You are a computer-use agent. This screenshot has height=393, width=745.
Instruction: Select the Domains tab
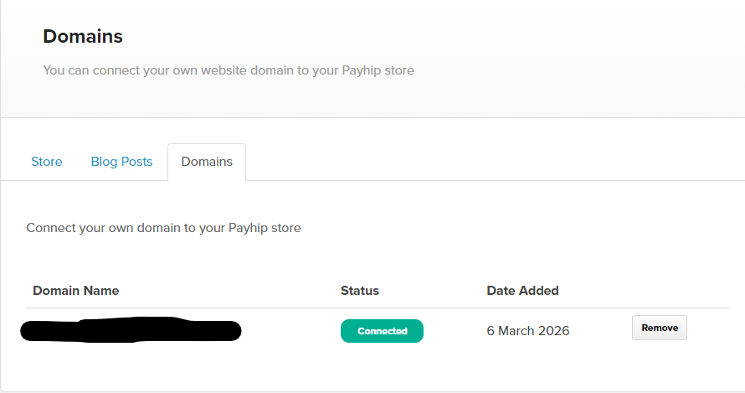tap(207, 162)
